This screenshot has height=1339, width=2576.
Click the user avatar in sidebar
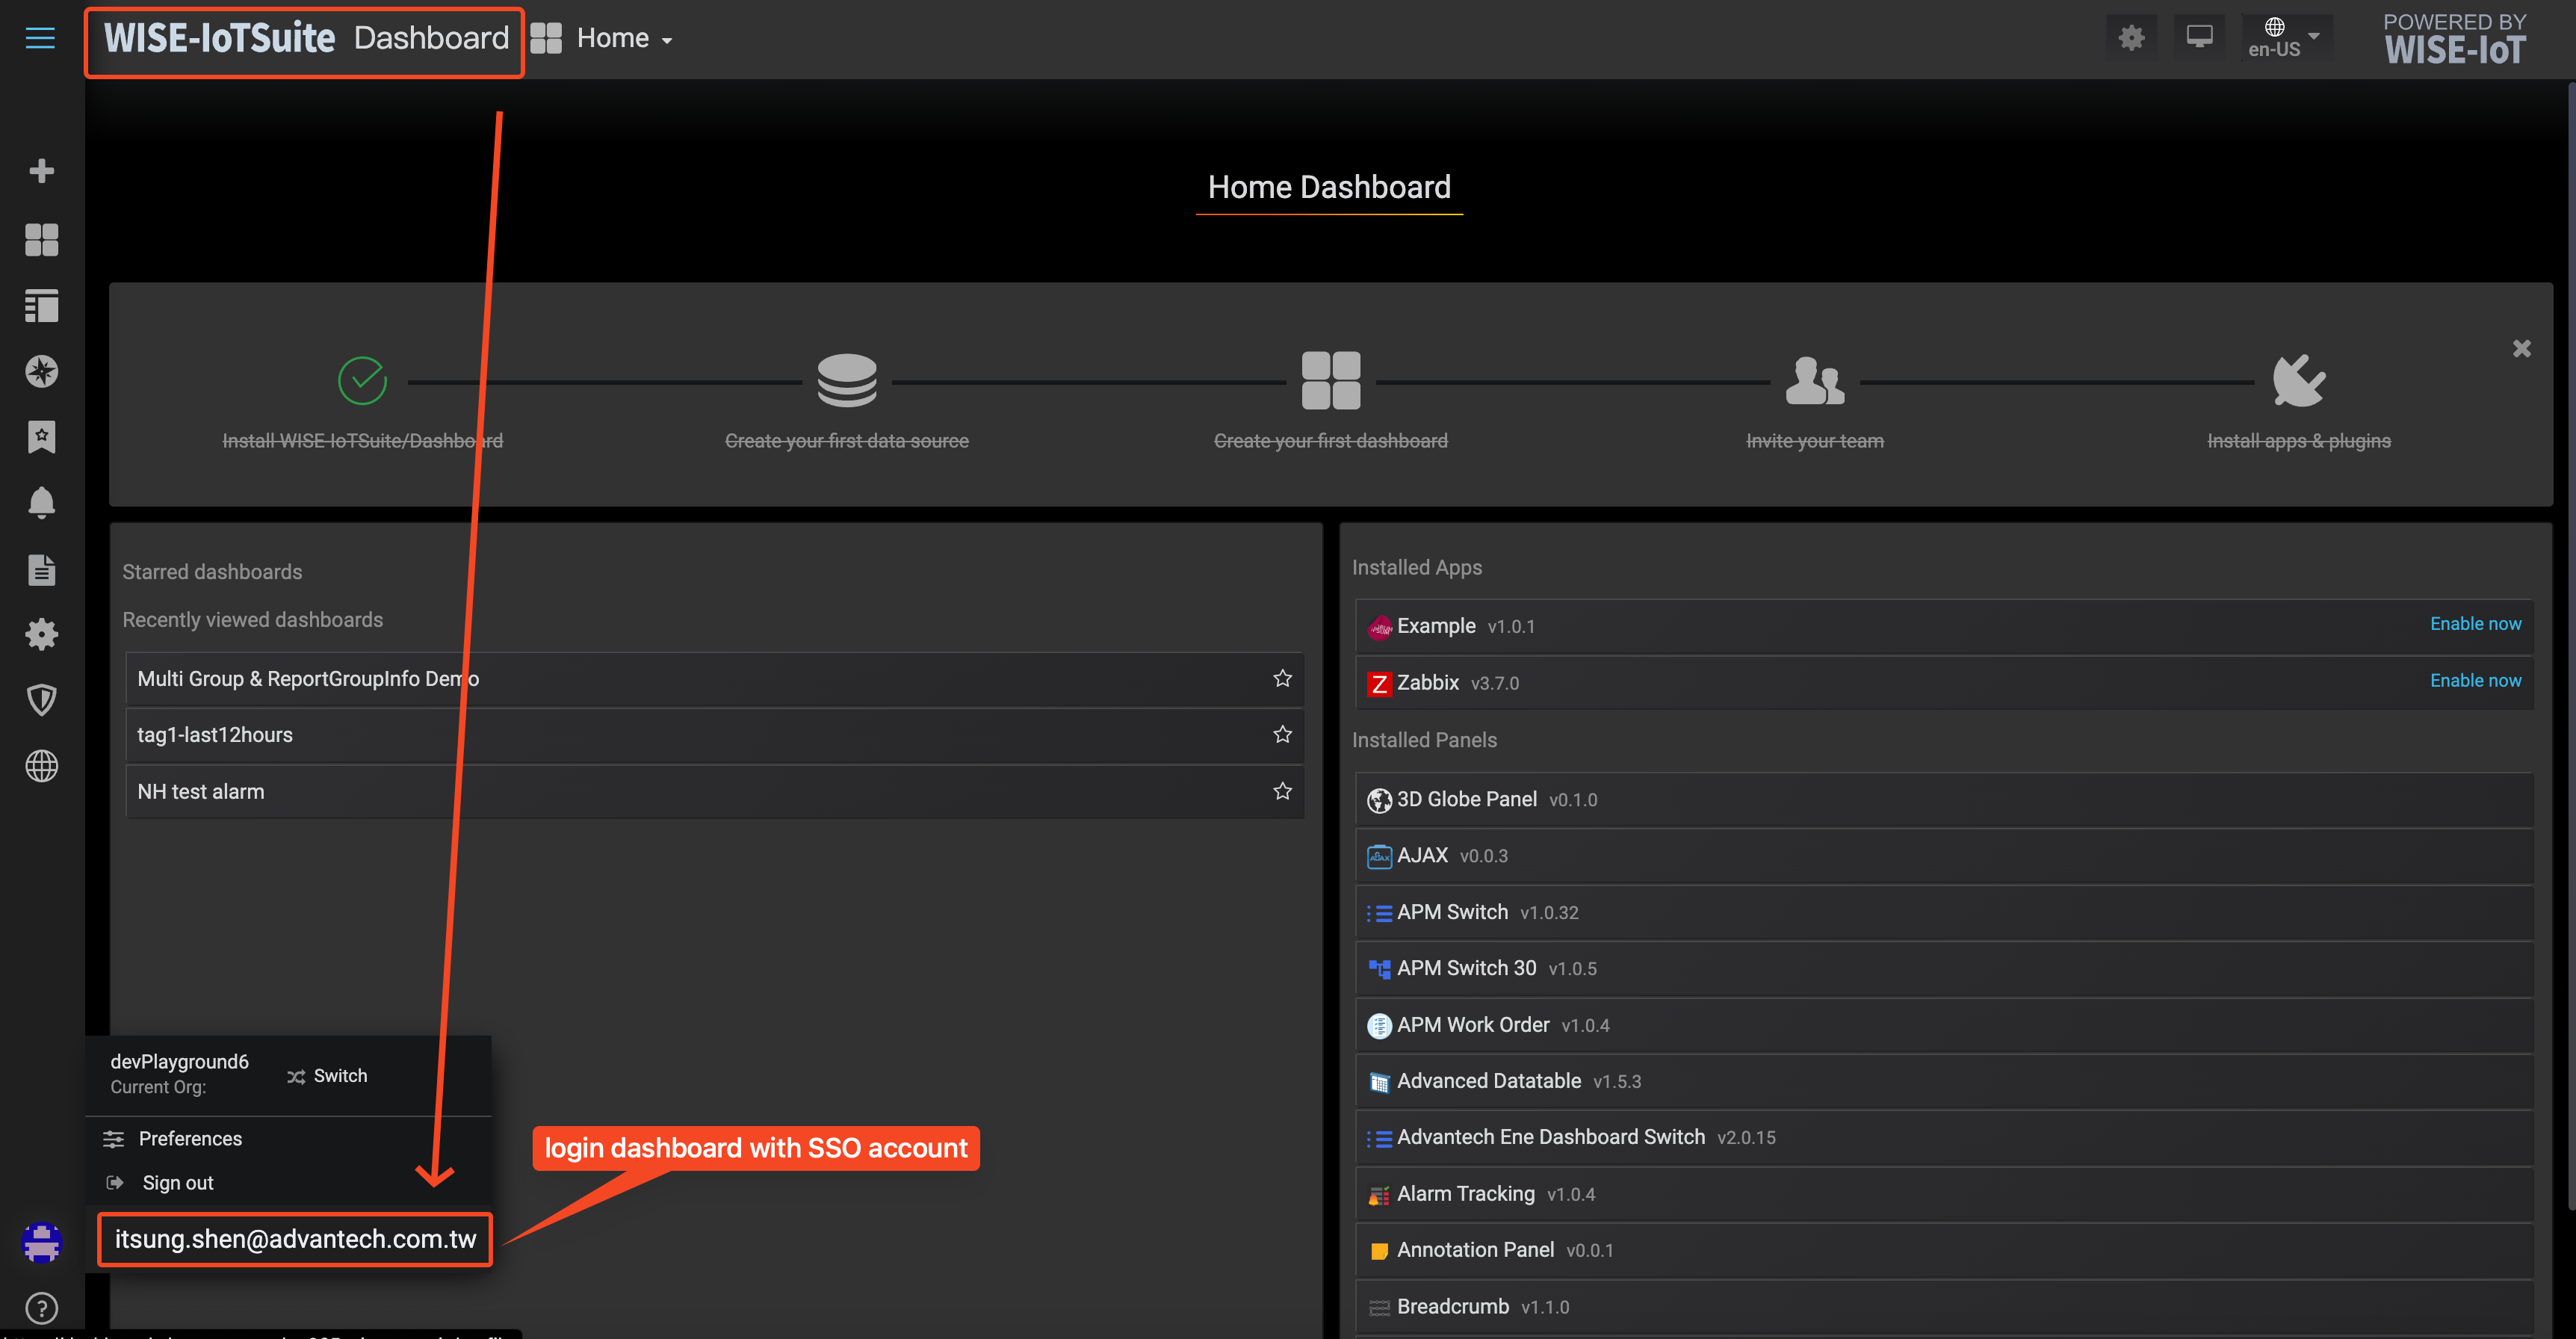point(42,1243)
